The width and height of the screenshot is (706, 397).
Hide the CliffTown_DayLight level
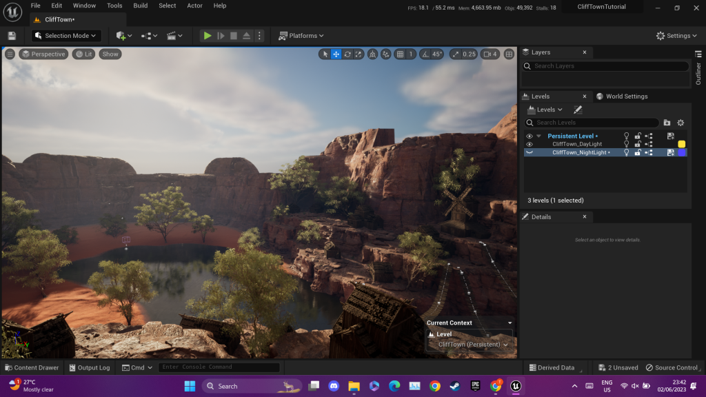[529, 144]
